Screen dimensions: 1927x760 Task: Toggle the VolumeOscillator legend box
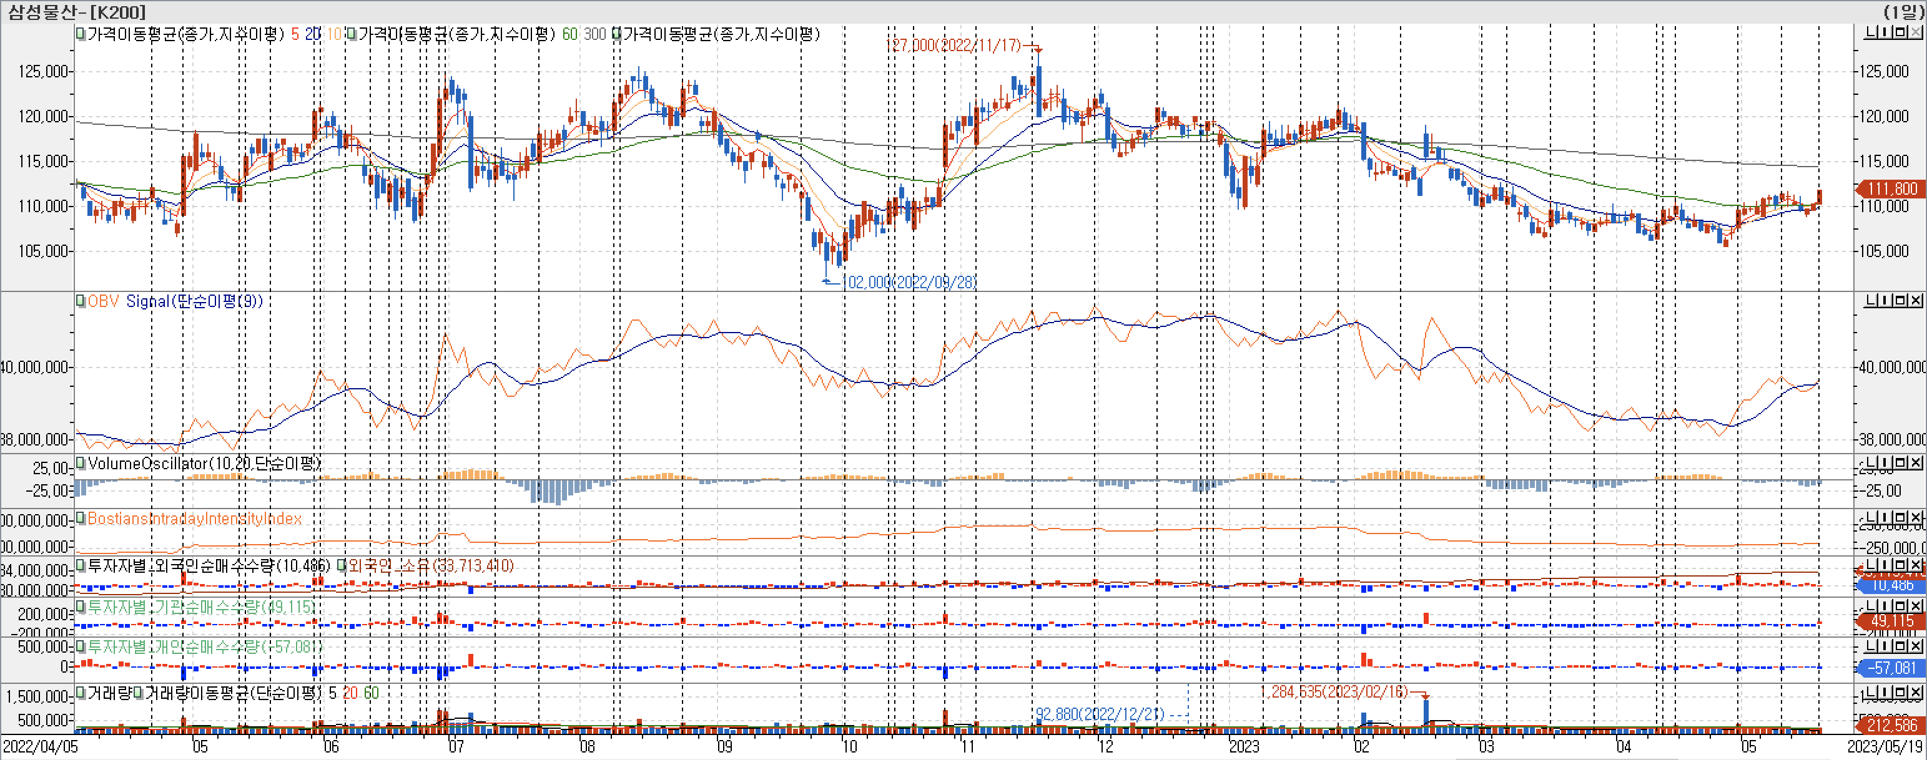(81, 462)
